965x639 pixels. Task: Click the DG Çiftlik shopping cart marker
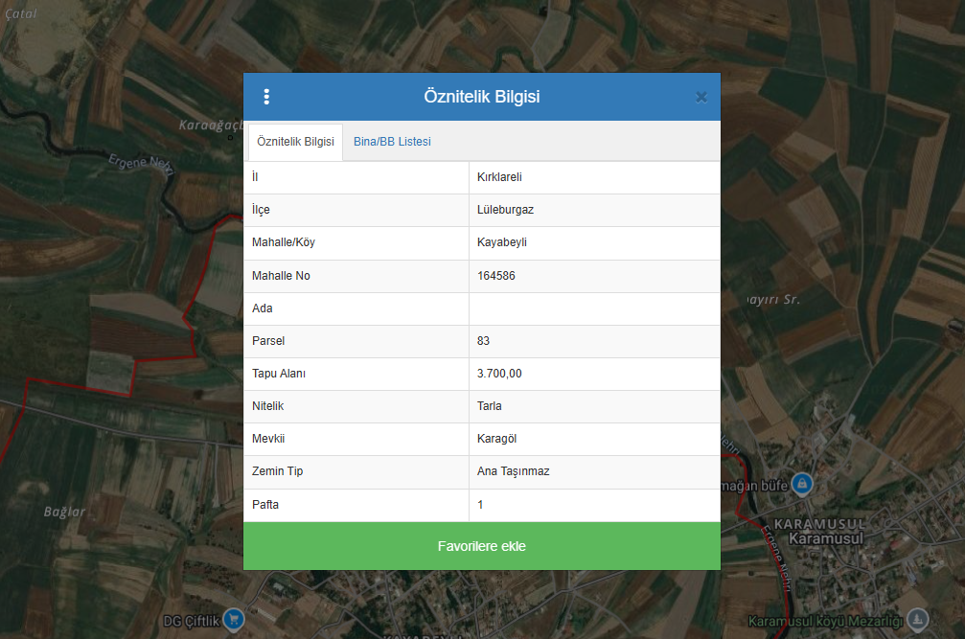click(x=233, y=619)
